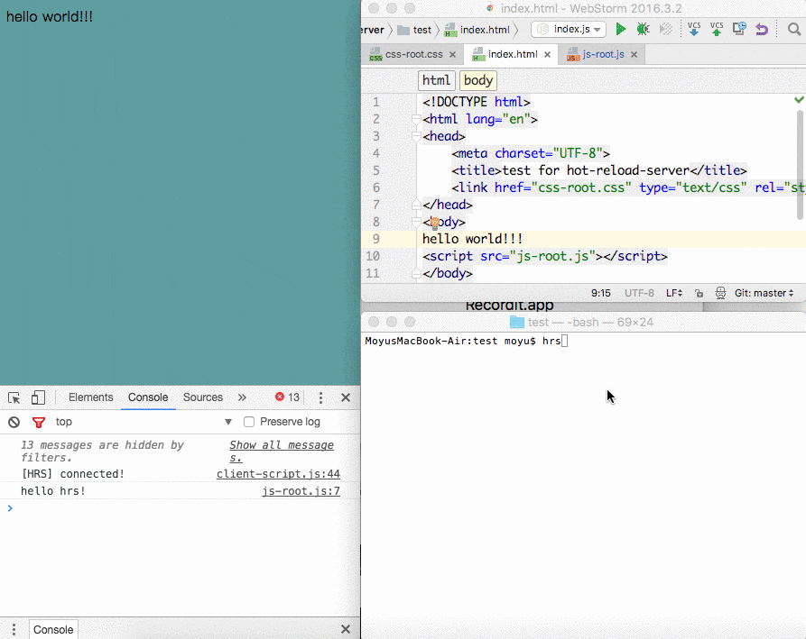The width and height of the screenshot is (806, 639).
Task: Click the red error count 13 badge
Action: click(x=287, y=397)
